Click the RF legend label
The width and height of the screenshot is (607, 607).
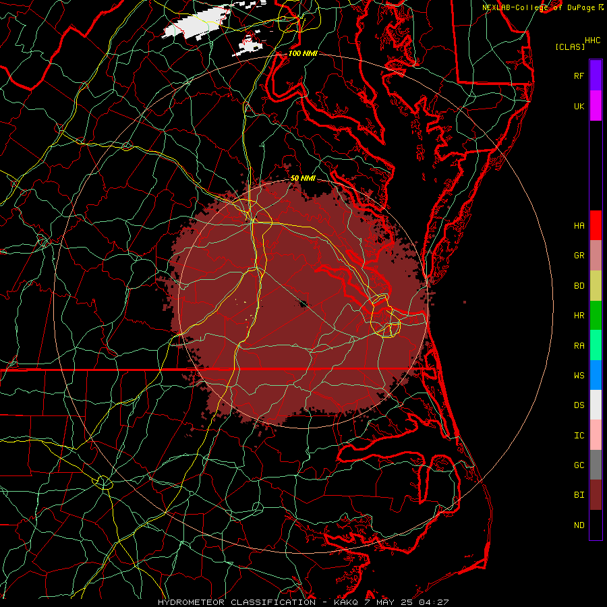579,76
